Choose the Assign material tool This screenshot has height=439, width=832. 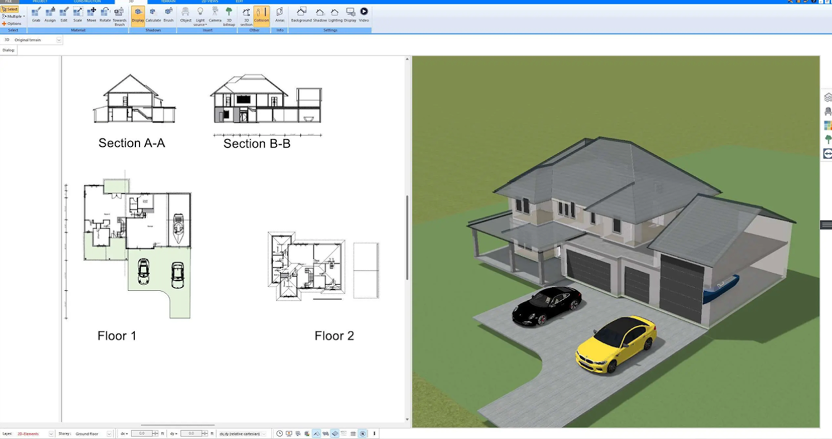[50, 15]
